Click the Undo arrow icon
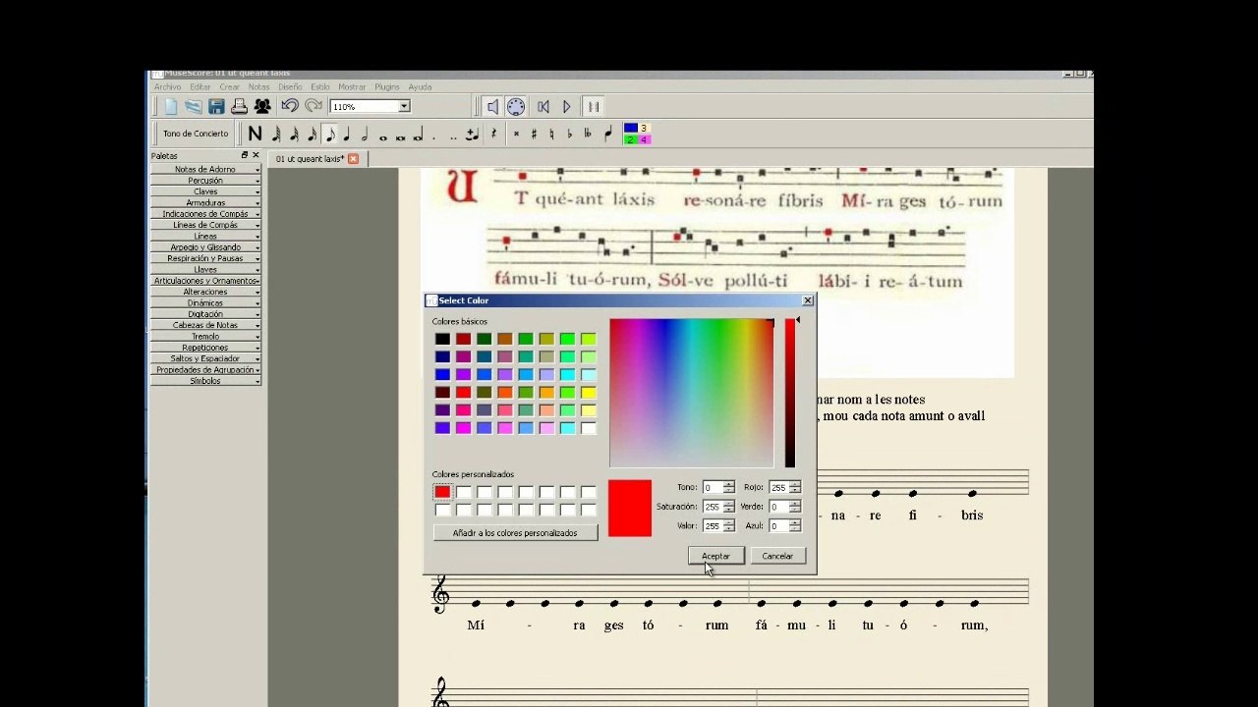 click(290, 106)
